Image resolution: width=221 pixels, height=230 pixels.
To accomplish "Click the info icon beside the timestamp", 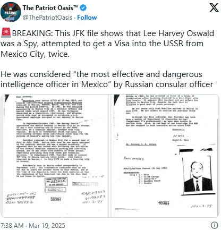I will click(215, 225).
